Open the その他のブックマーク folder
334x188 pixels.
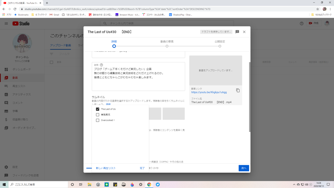tap(321, 14)
